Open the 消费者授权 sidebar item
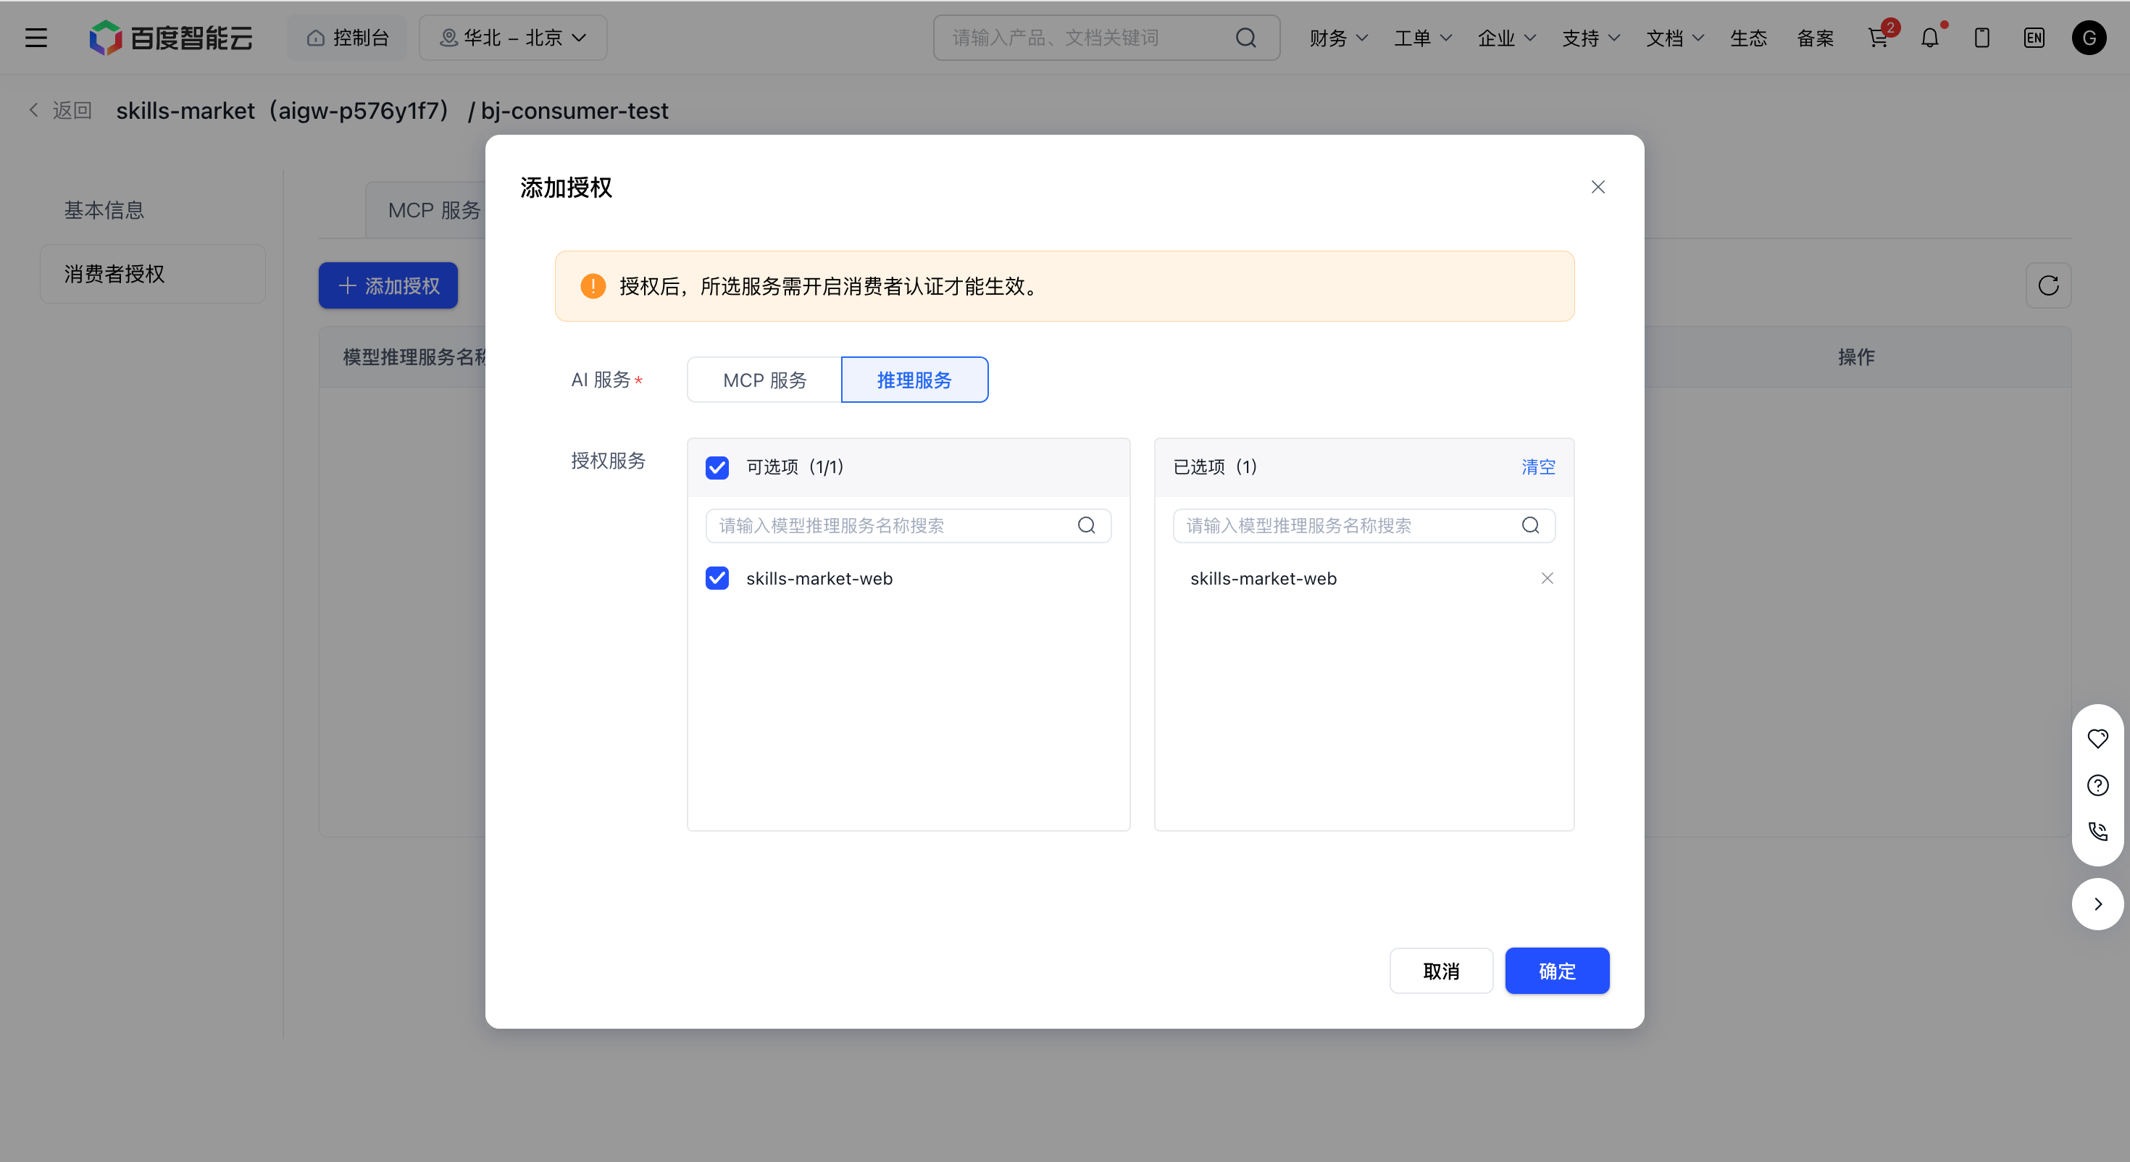Image resolution: width=2130 pixels, height=1162 pixels. click(153, 274)
